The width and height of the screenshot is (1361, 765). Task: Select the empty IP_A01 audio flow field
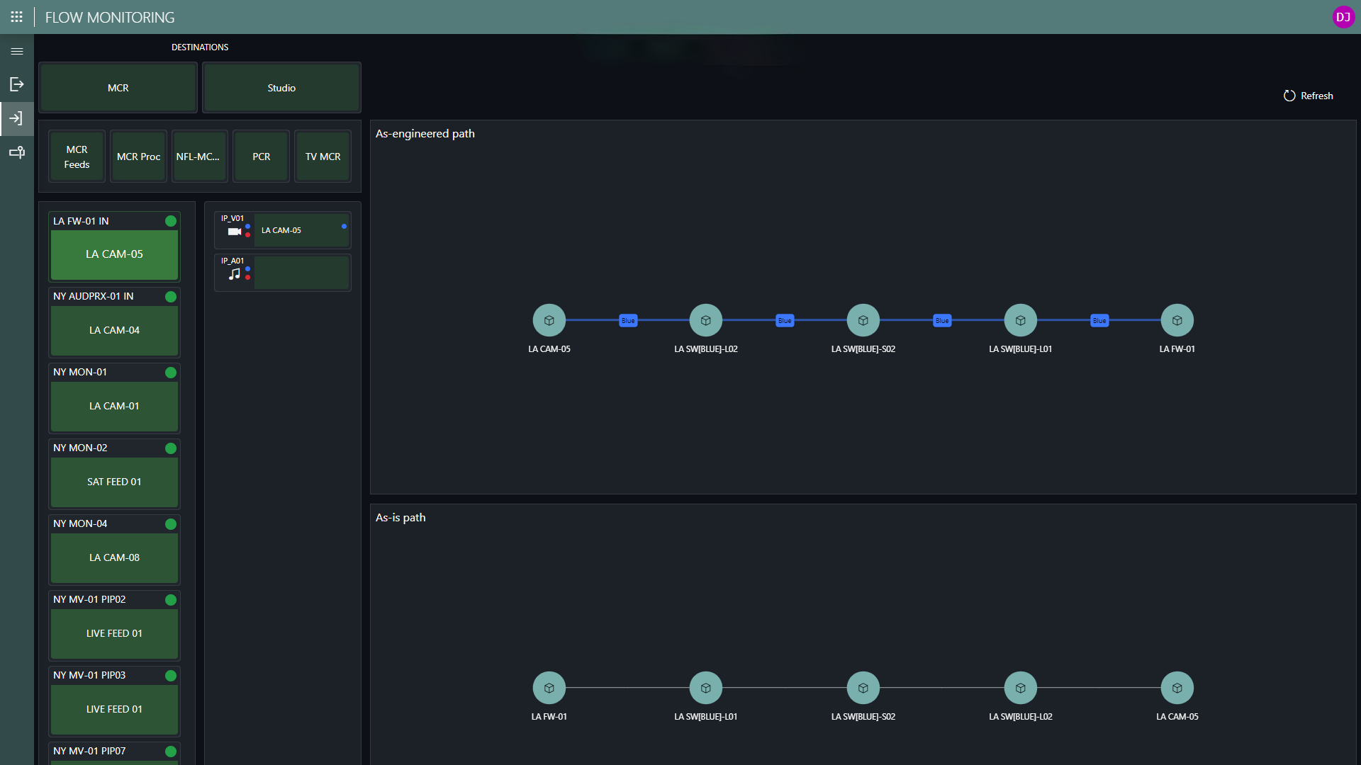tap(302, 273)
